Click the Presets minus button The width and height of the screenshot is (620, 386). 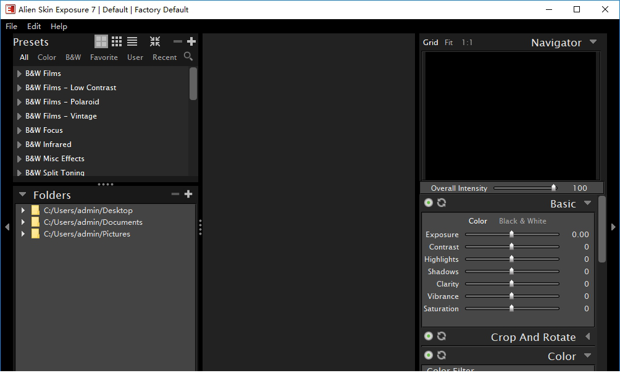tap(177, 41)
